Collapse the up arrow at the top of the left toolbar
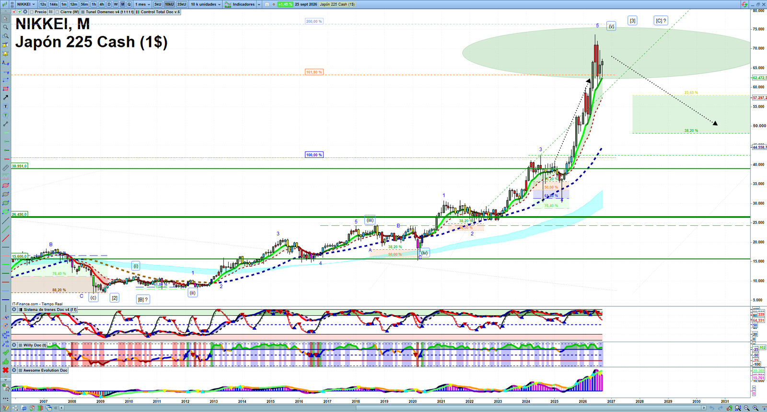The height and width of the screenshot is (412, 767). point(6,11)
